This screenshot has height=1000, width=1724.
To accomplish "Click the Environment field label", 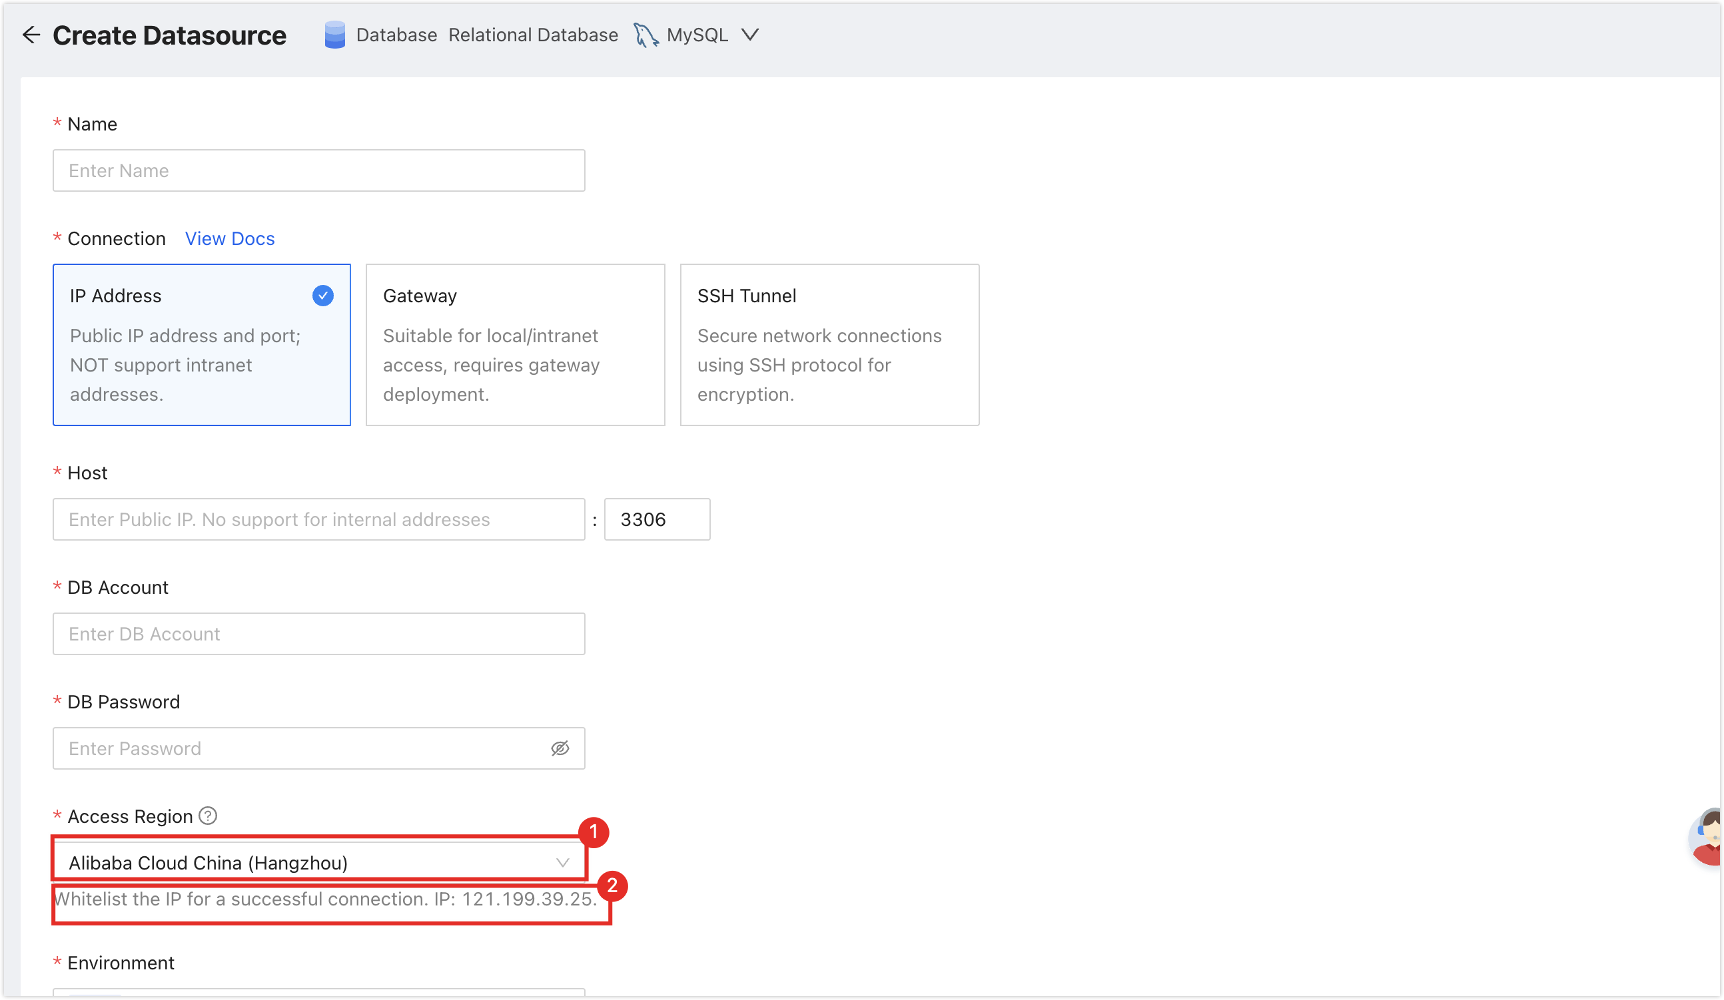I will (121, 963).
